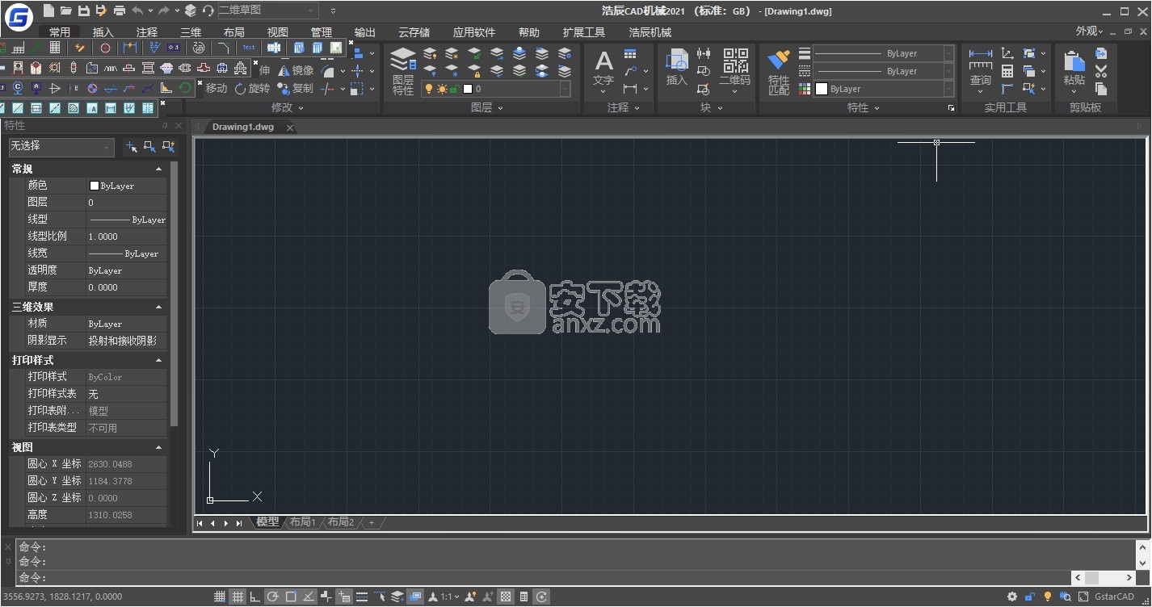This screenshot has width=1152, height=607.
Task: Collapse the 打印样式 section
Action: tap(158, 360)
